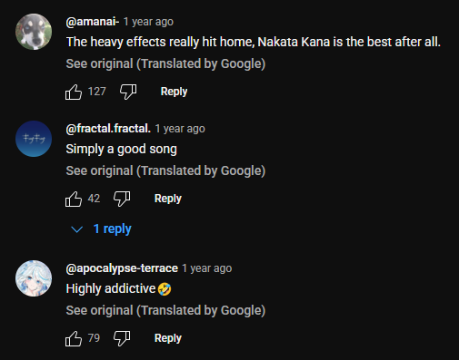Open the @apocalypse-terrace username link
The width and height of the screenshot is (459, 360).
point(122,268)
